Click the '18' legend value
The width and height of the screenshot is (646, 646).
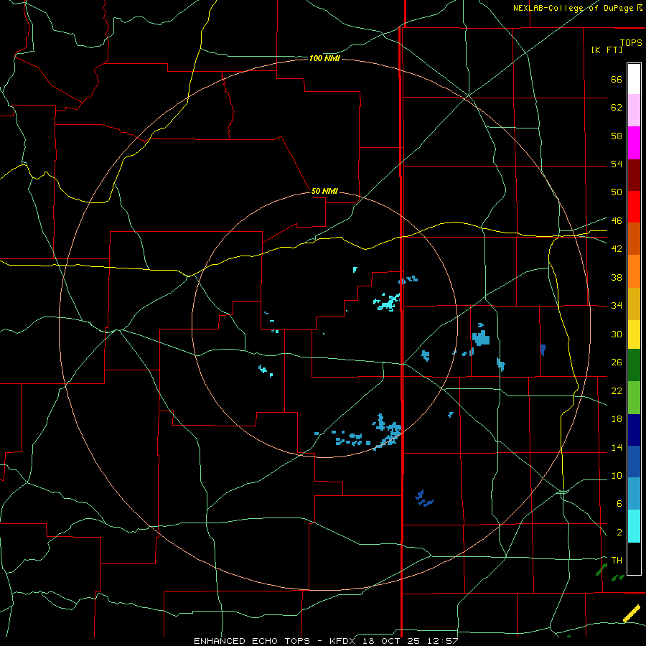tap(617, 419)
